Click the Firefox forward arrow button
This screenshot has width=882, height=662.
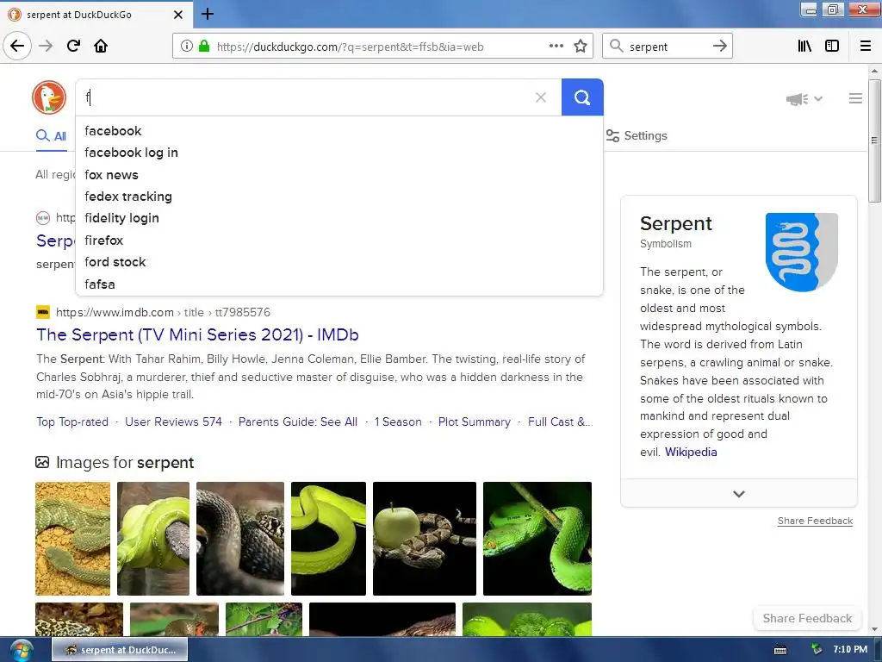coord(46,47)
